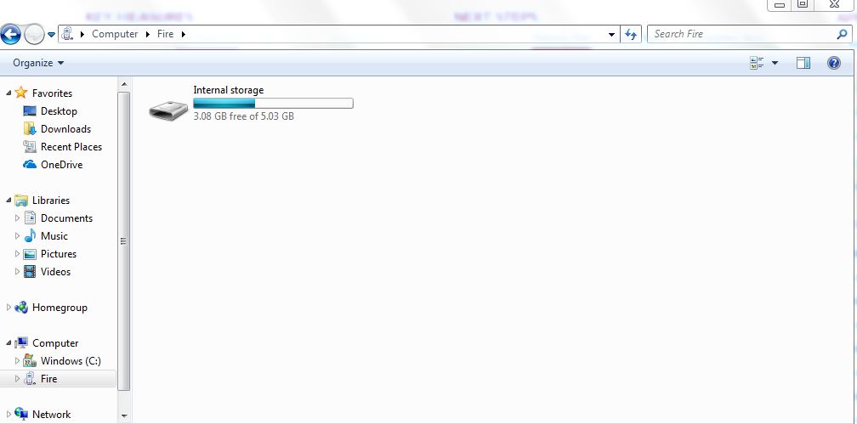The image size is (857, 424).
Task: Click the Refresh button beside address bar
Action: click(631, 35)
